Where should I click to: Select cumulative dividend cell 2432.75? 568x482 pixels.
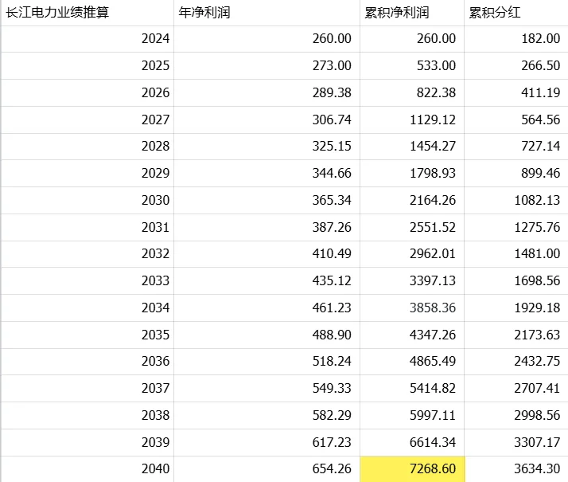click(x=516, y=362)
